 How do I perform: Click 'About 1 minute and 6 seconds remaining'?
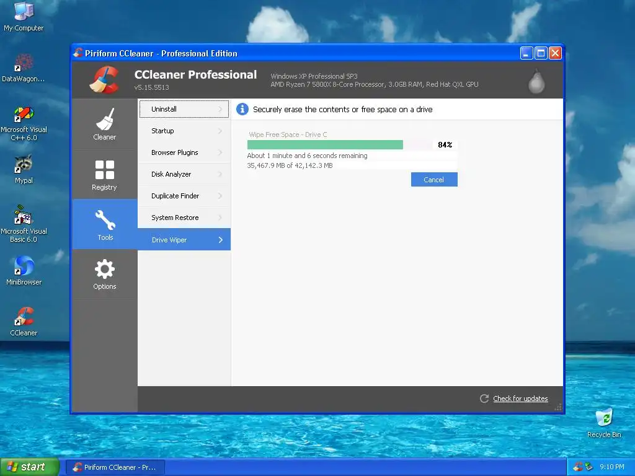click(x=308, y=156)
